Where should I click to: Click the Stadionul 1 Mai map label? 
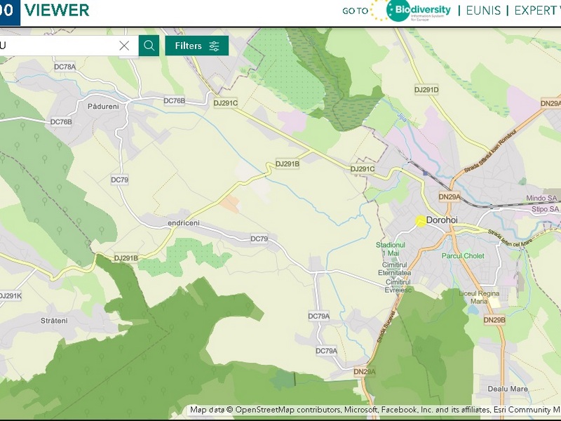point(391,248)
